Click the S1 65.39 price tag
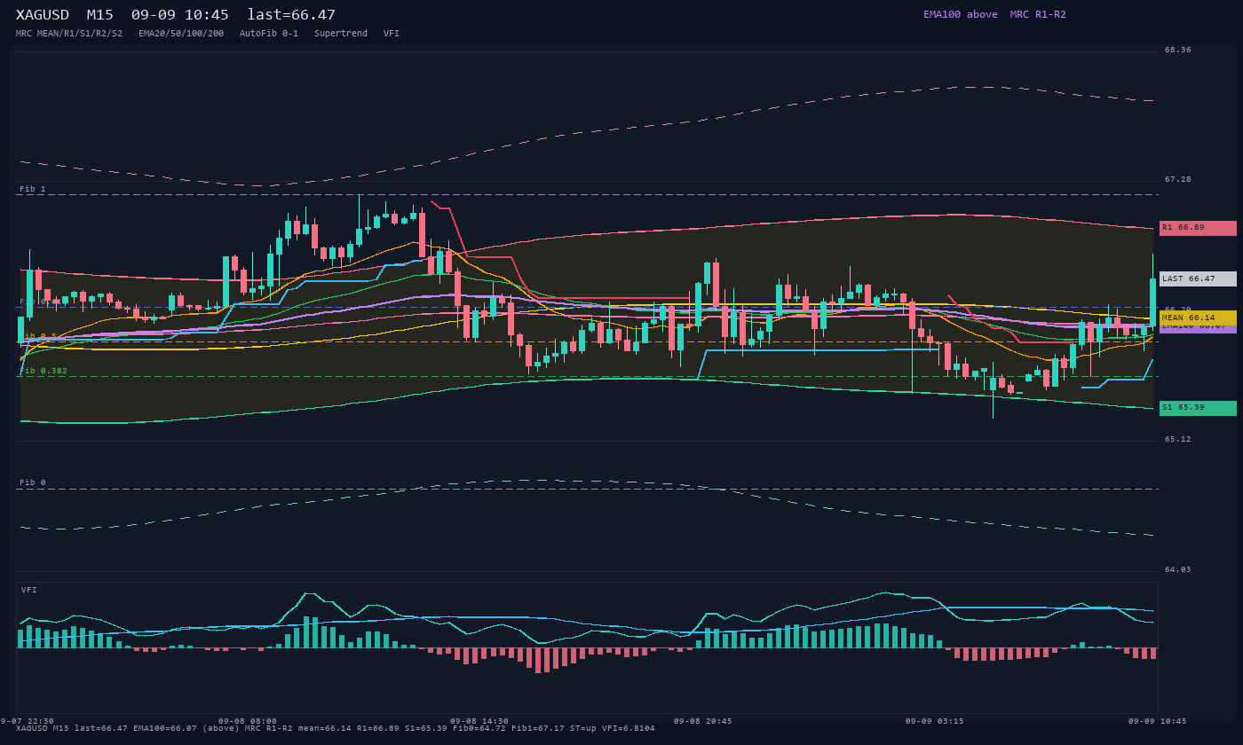The image size is (1243, 745). [1198, 408]
